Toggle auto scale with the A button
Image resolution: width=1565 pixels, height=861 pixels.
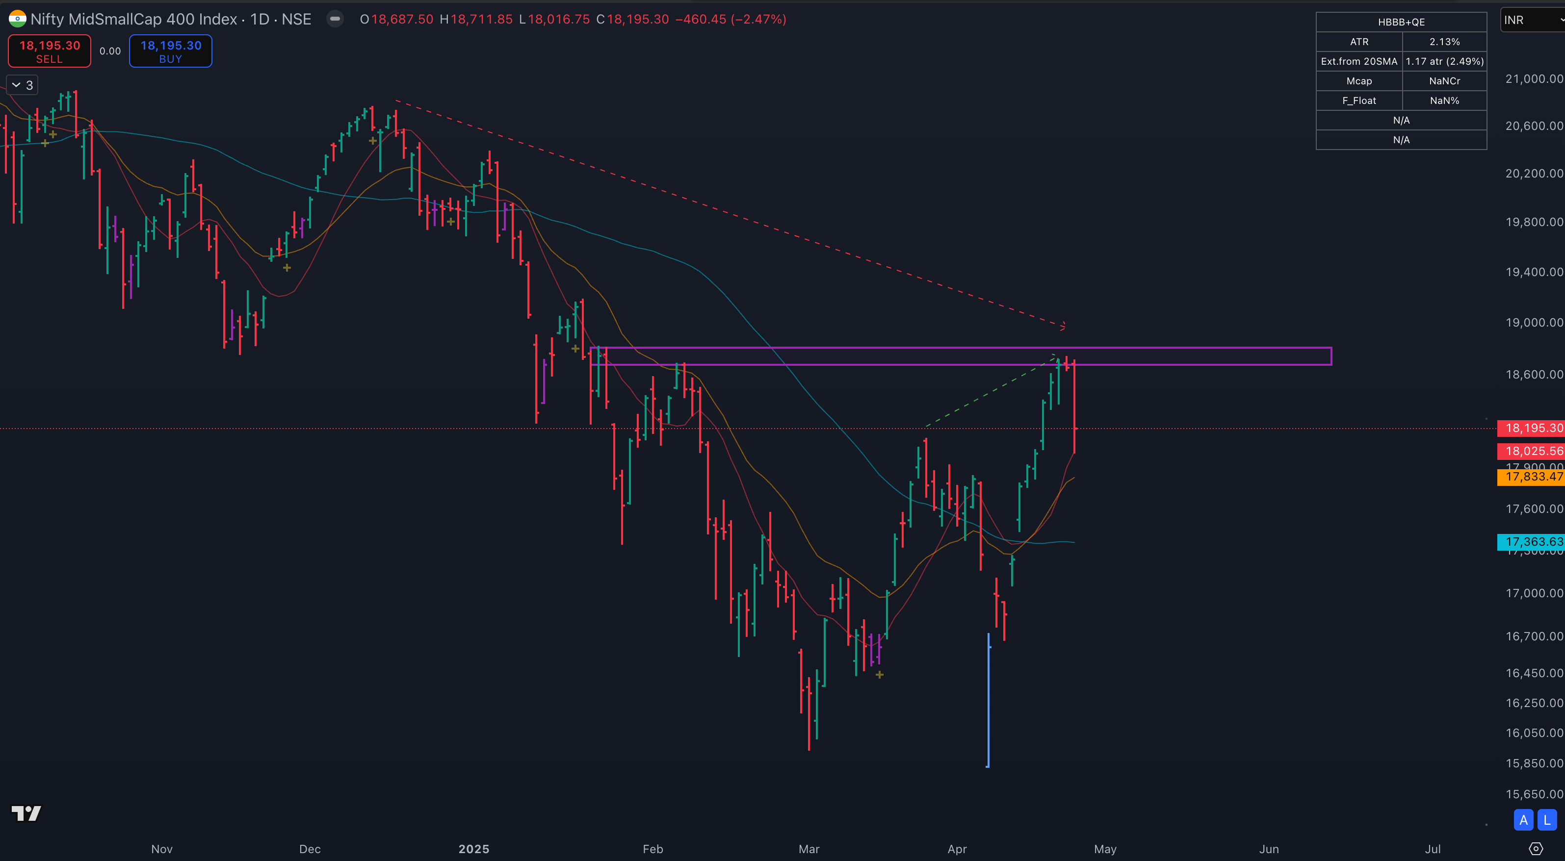[x=1523, y=820]
